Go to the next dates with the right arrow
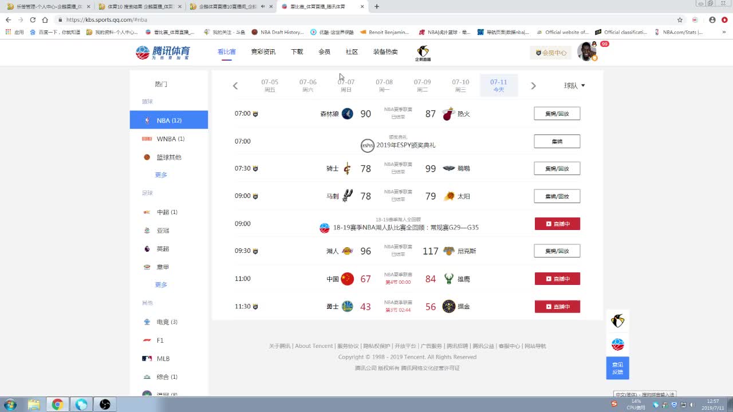Screen dimensions: 733x412 (533, 86)
